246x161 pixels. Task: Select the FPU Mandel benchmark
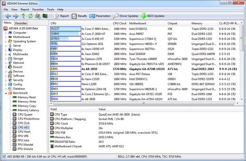point(25,145)
